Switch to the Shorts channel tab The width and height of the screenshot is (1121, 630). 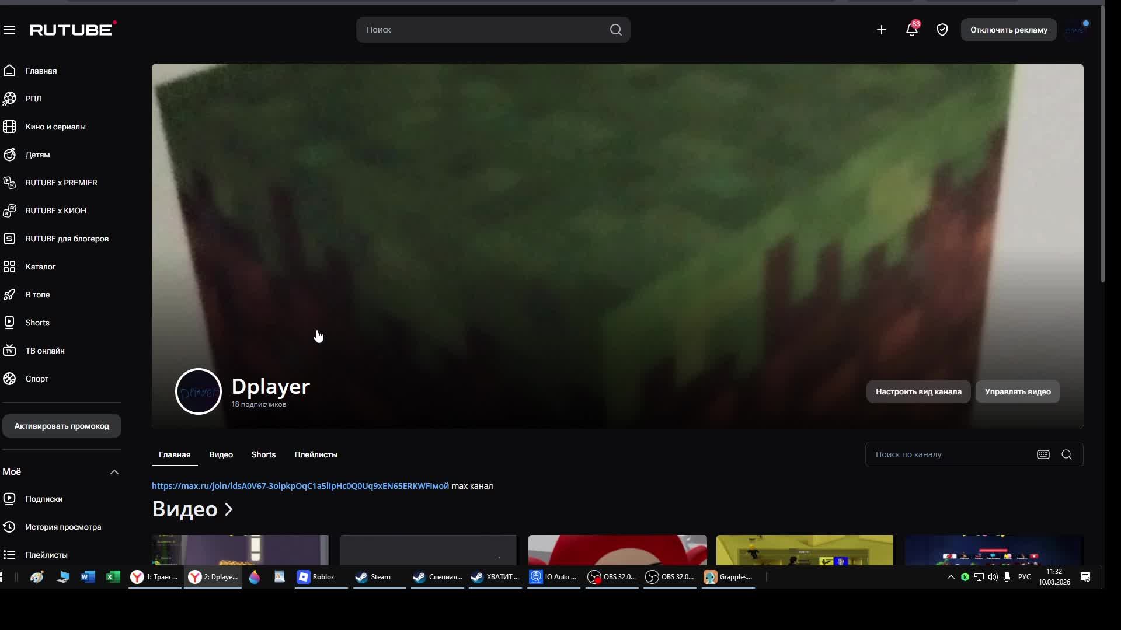click(263, 454)
